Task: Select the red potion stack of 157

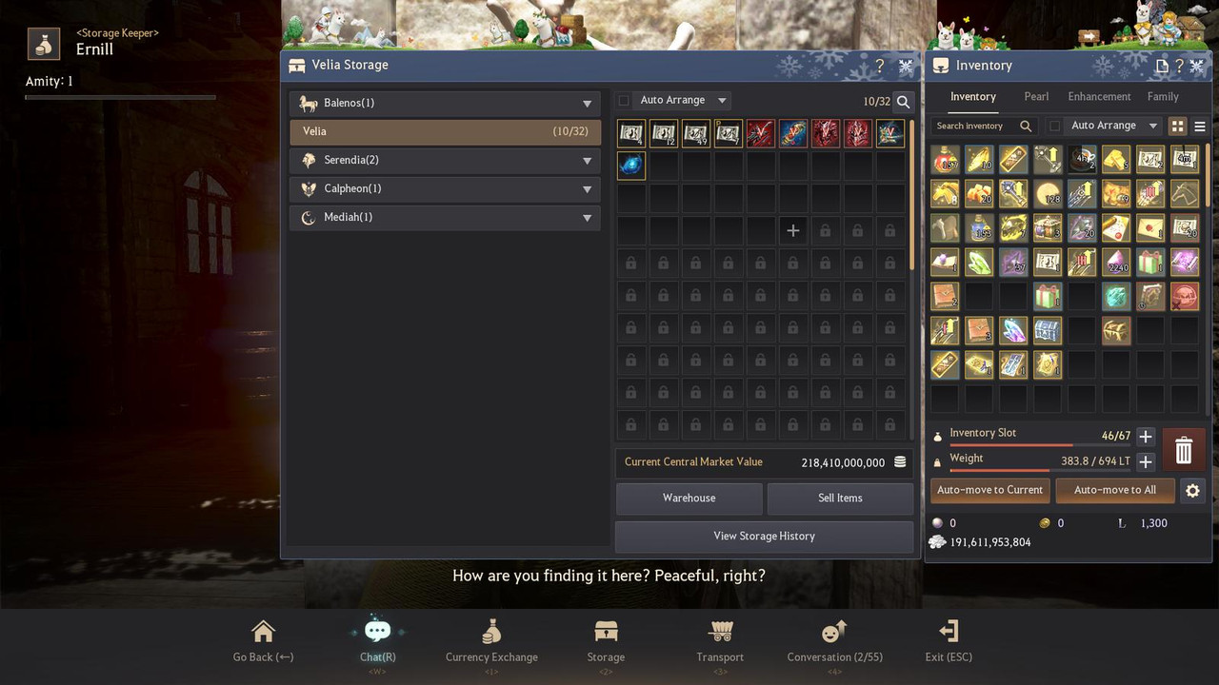Action: tap(945, 160)
